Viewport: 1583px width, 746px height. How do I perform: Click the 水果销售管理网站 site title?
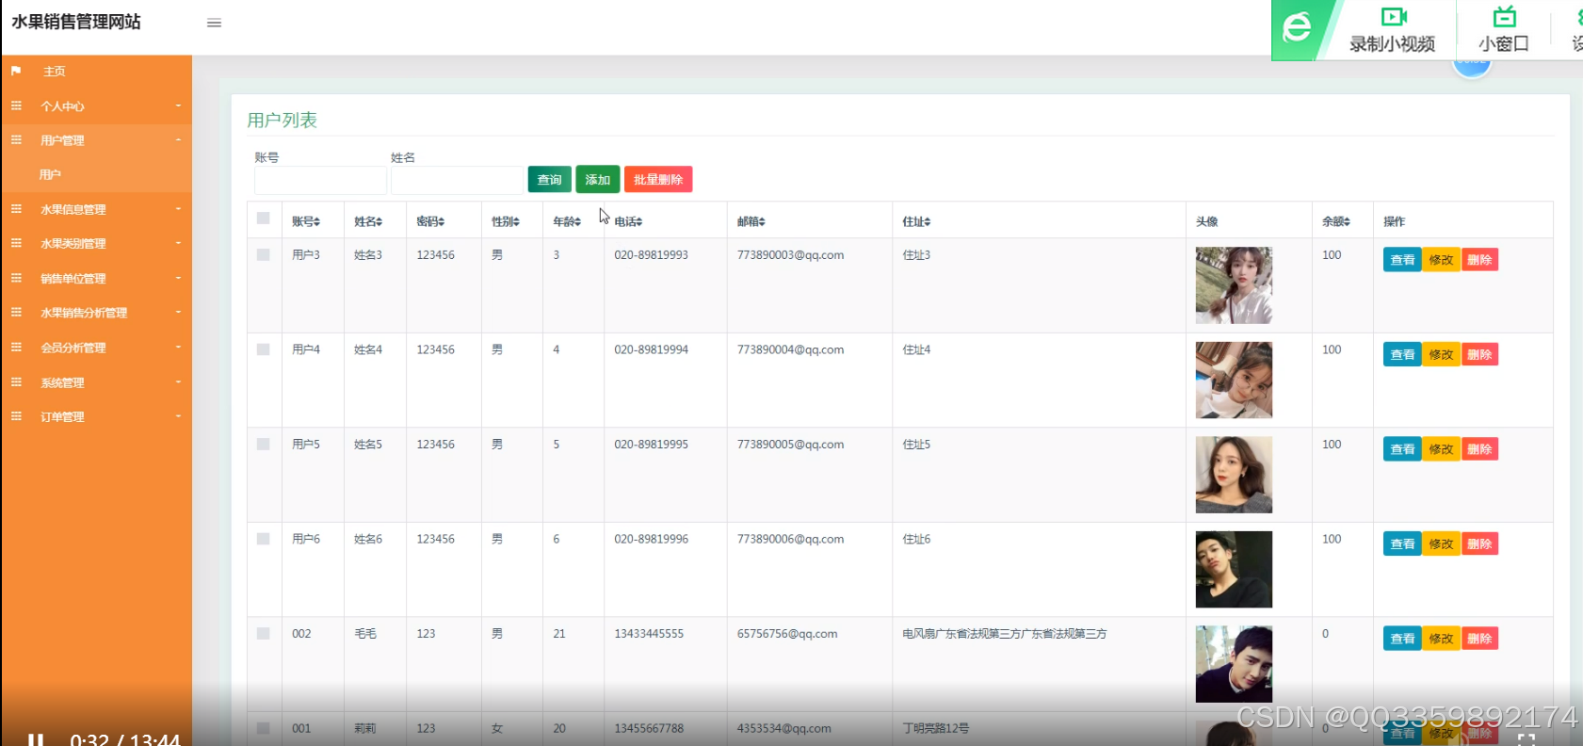(76, 22)
